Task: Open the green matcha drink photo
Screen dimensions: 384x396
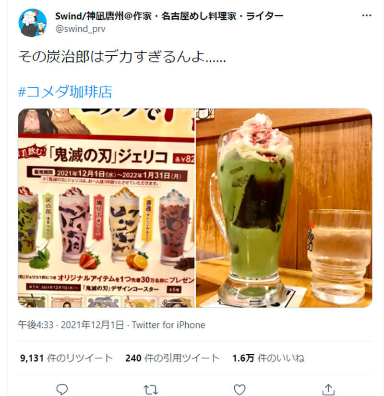Action: (x=284, y=208)
